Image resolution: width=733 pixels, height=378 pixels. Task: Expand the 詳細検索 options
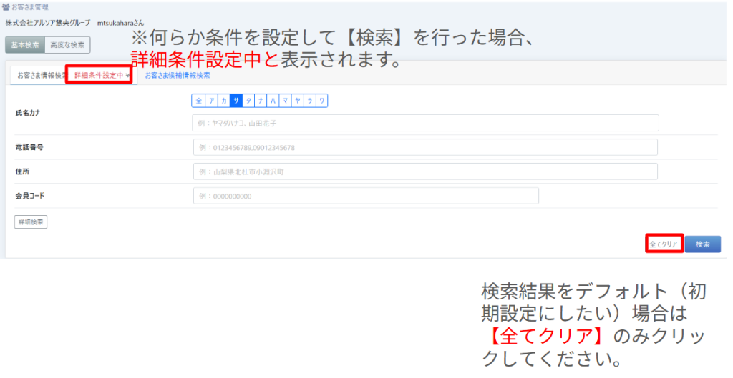(31, 222)
